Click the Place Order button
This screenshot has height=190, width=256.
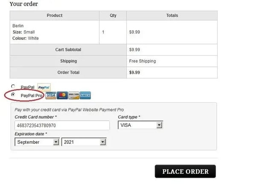(185, 171)
